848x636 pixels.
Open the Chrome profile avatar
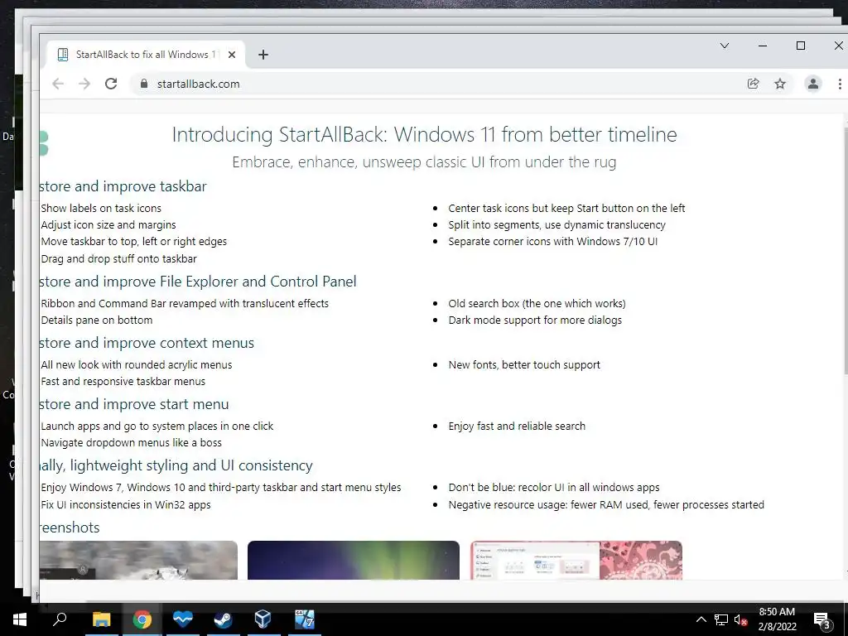(813, 84)
